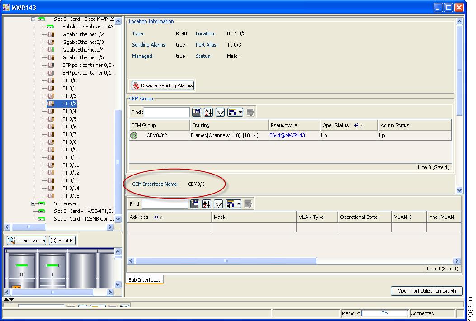The image size is (476, 321).
Task: Select SFP port container 0/0 in tree
Action: [88, 65]
